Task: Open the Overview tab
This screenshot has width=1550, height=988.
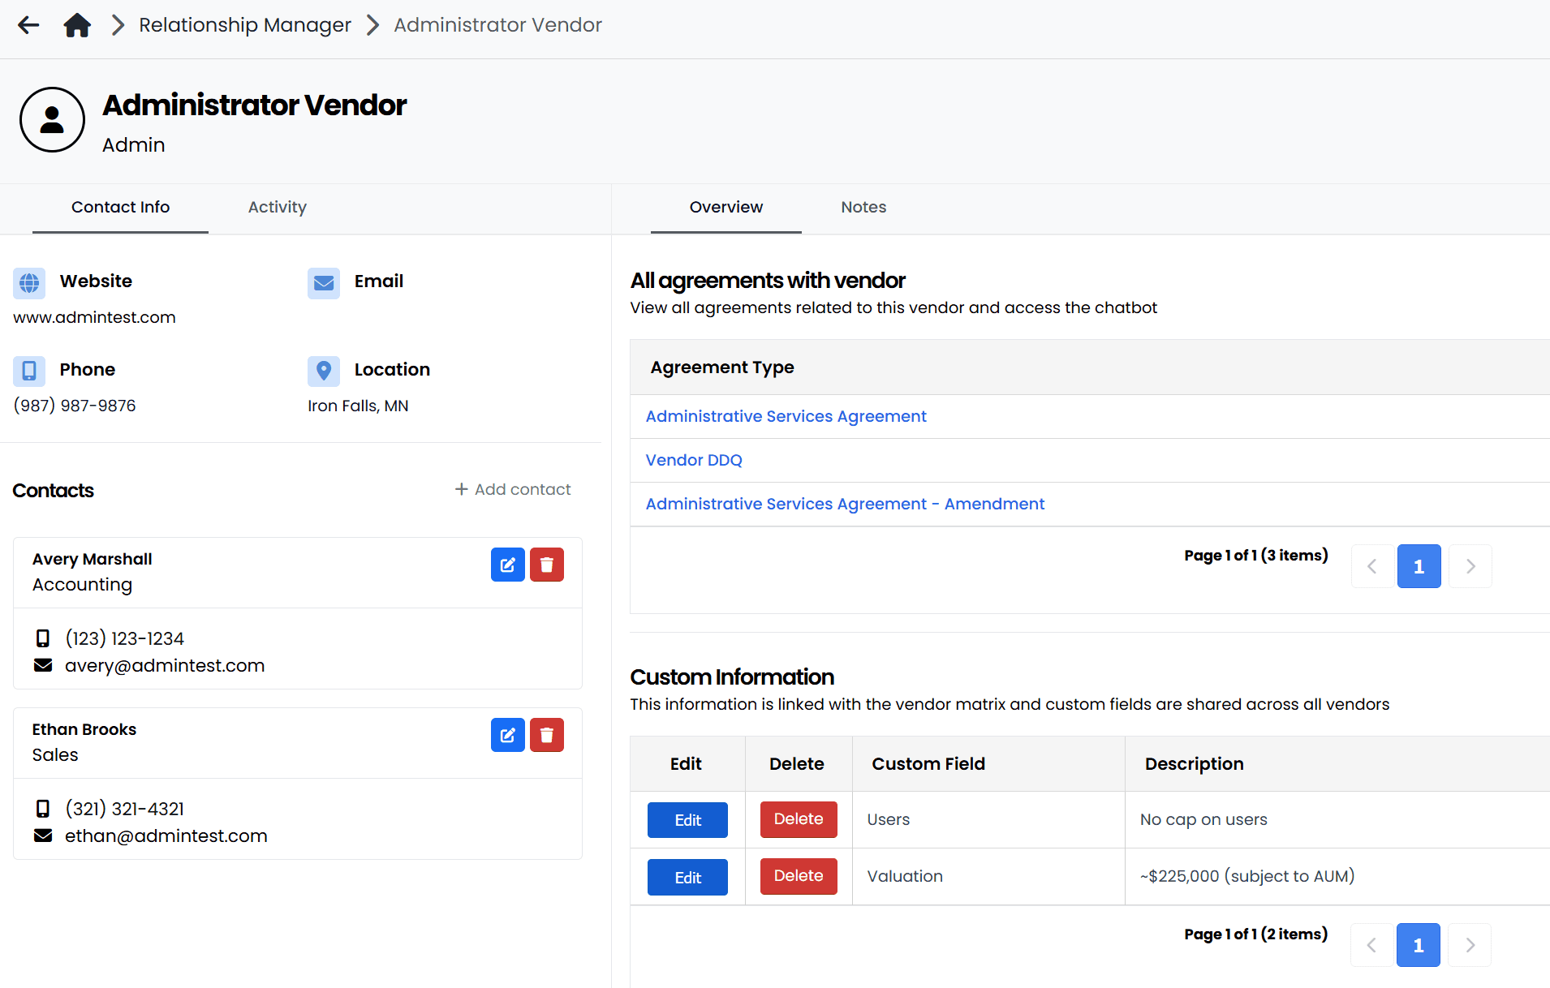Action: point(726,208)
